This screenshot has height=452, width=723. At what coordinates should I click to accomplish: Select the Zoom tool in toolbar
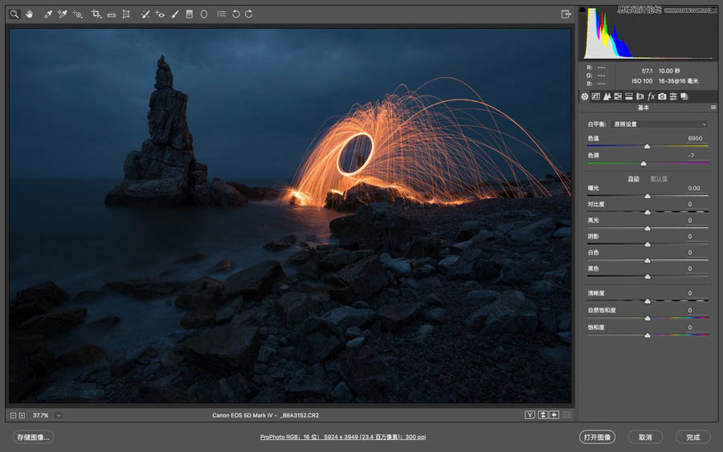tap(14, 14)
